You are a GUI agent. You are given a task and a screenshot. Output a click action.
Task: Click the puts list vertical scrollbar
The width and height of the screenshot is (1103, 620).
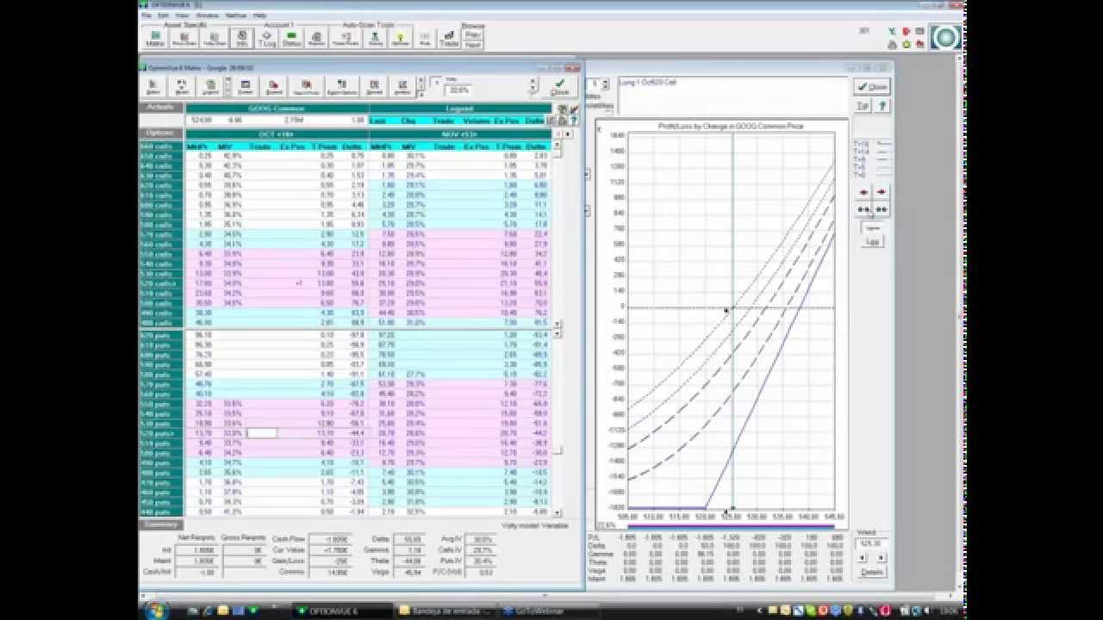point(558,422)
